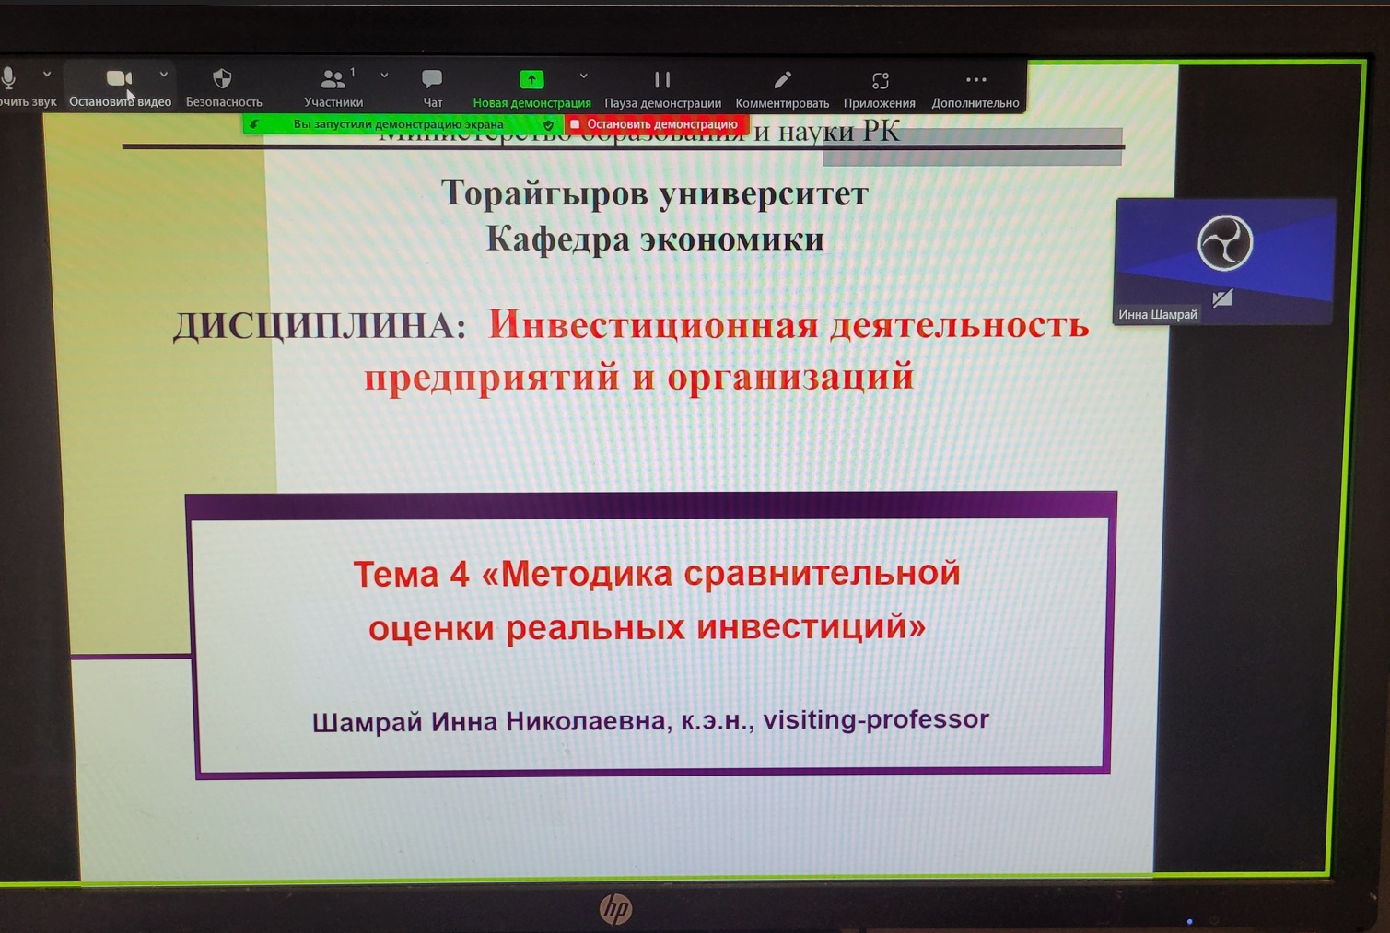1390x933 pixels.
Task: Click the green 'Вы запустили демонстрацию экрана' banner
Action: click(x=398, y=124)
